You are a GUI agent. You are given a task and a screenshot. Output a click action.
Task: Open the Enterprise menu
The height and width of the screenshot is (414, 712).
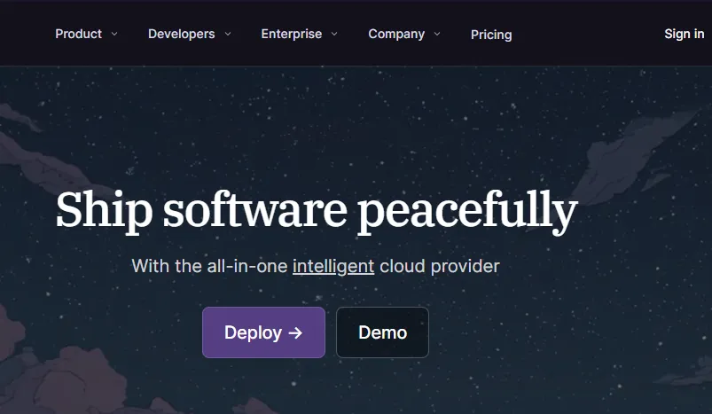[292, 34]
